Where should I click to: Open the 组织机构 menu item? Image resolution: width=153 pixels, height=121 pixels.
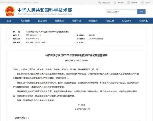coord(25,21)
